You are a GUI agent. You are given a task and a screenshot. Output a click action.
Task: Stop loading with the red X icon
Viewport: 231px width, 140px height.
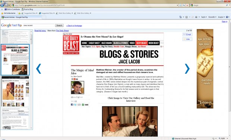pos(187,5)
